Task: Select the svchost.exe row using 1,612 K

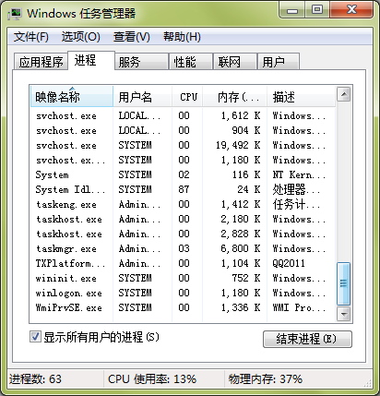Action: pyautogui.click(x=183, y=115)
